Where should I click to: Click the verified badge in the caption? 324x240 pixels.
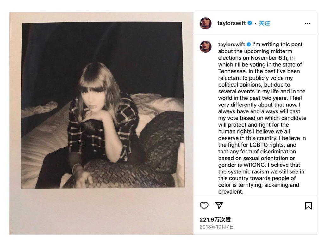[249, 44]
